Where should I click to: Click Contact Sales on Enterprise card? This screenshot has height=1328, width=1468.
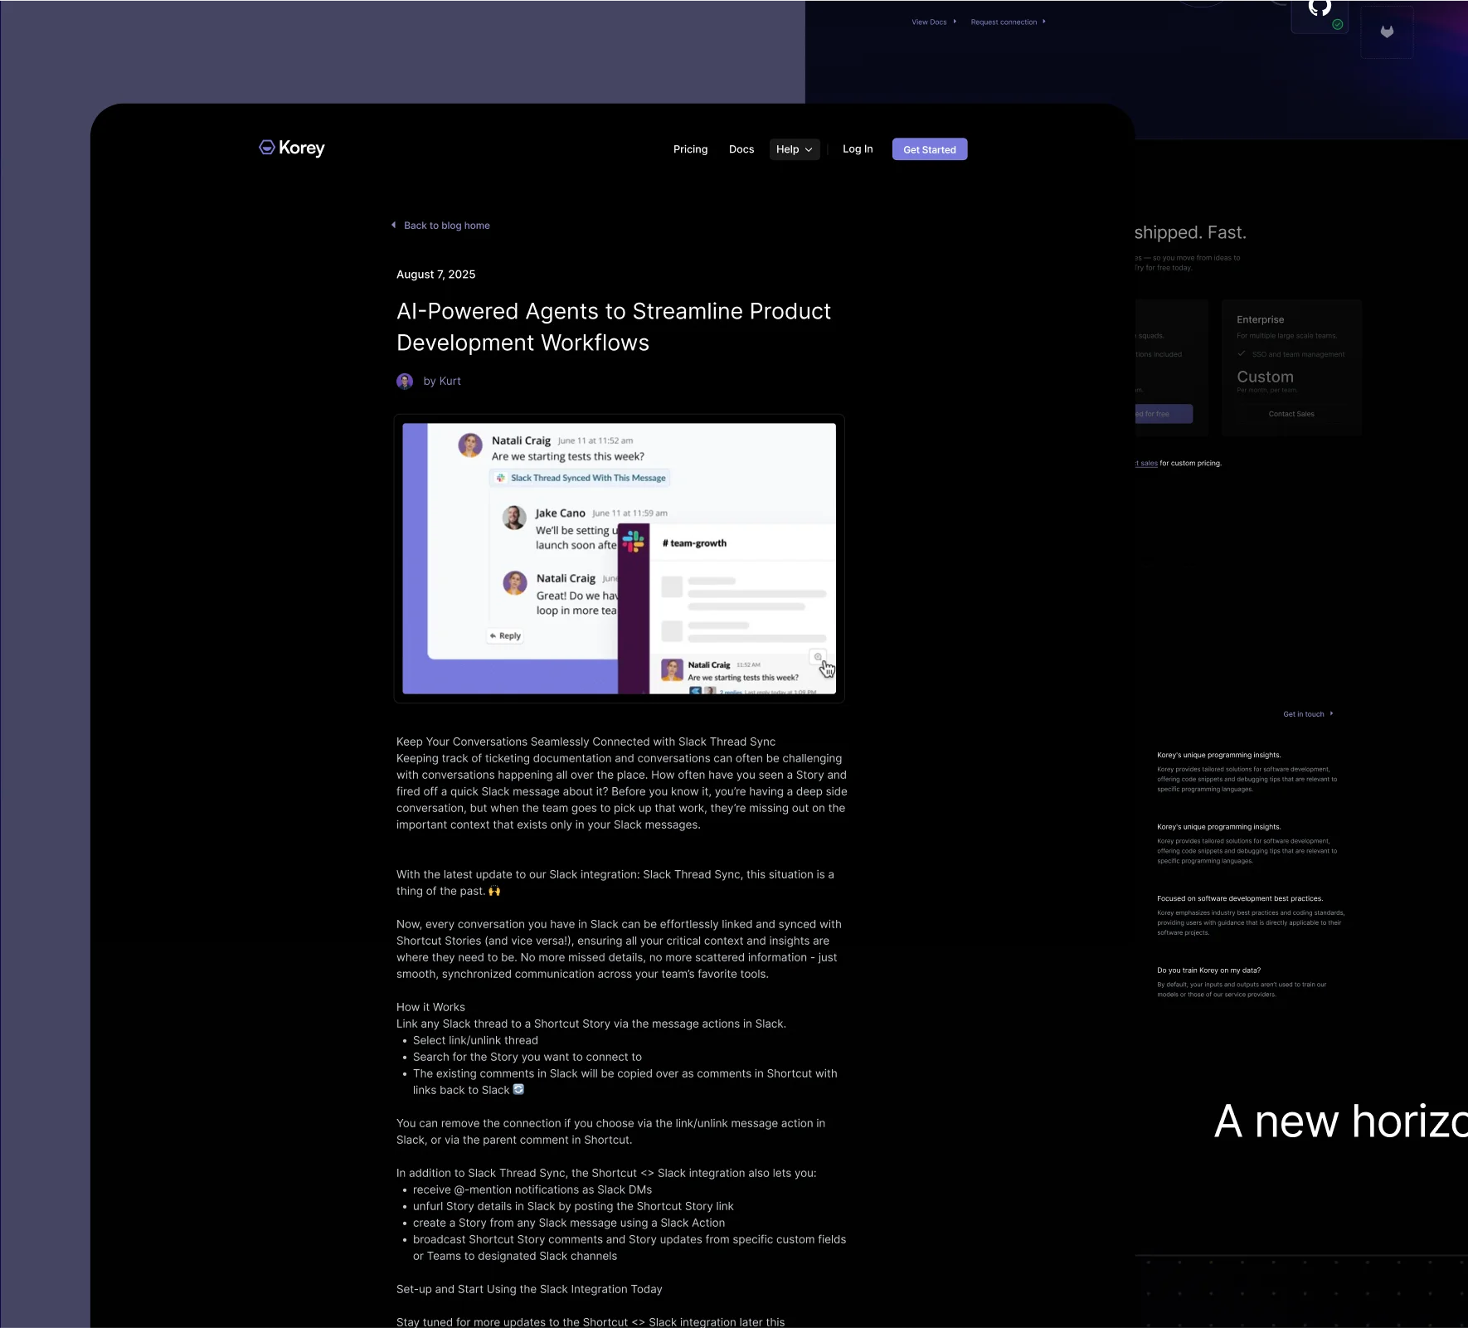tap(1291, 414)
